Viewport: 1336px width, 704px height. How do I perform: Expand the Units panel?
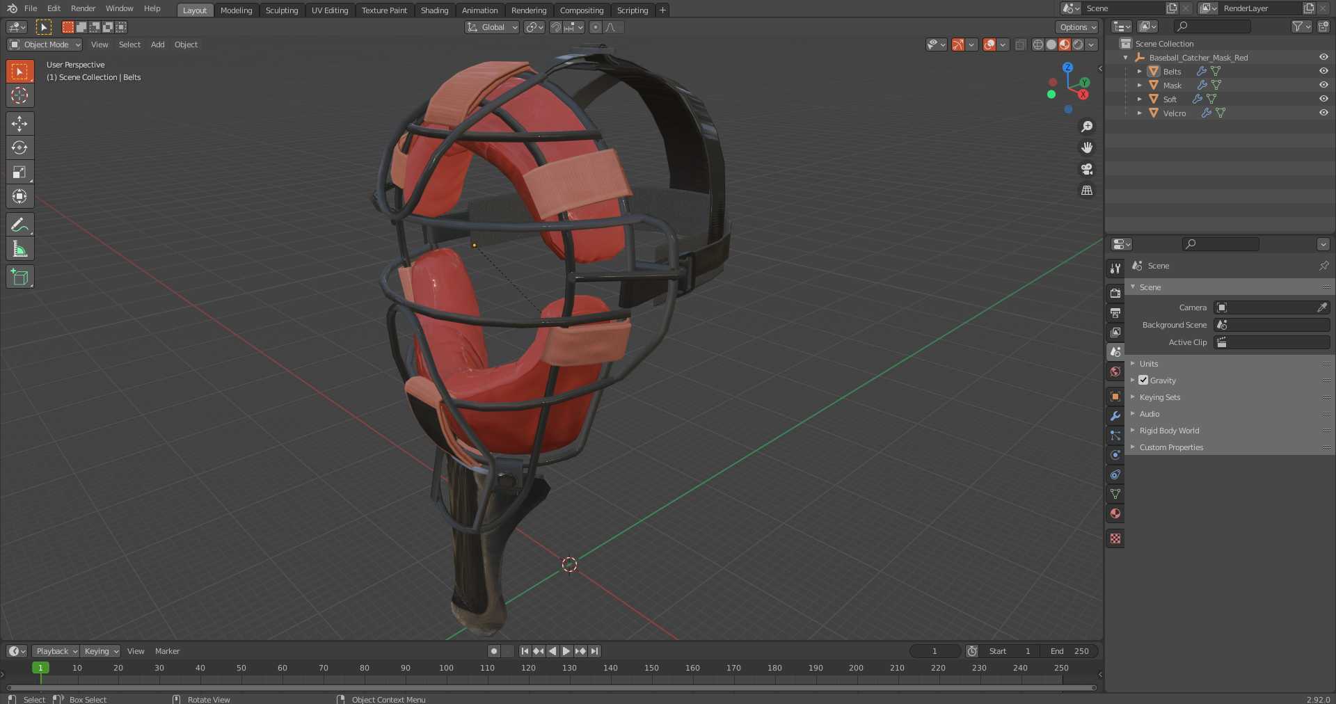tap(1229, 363)
